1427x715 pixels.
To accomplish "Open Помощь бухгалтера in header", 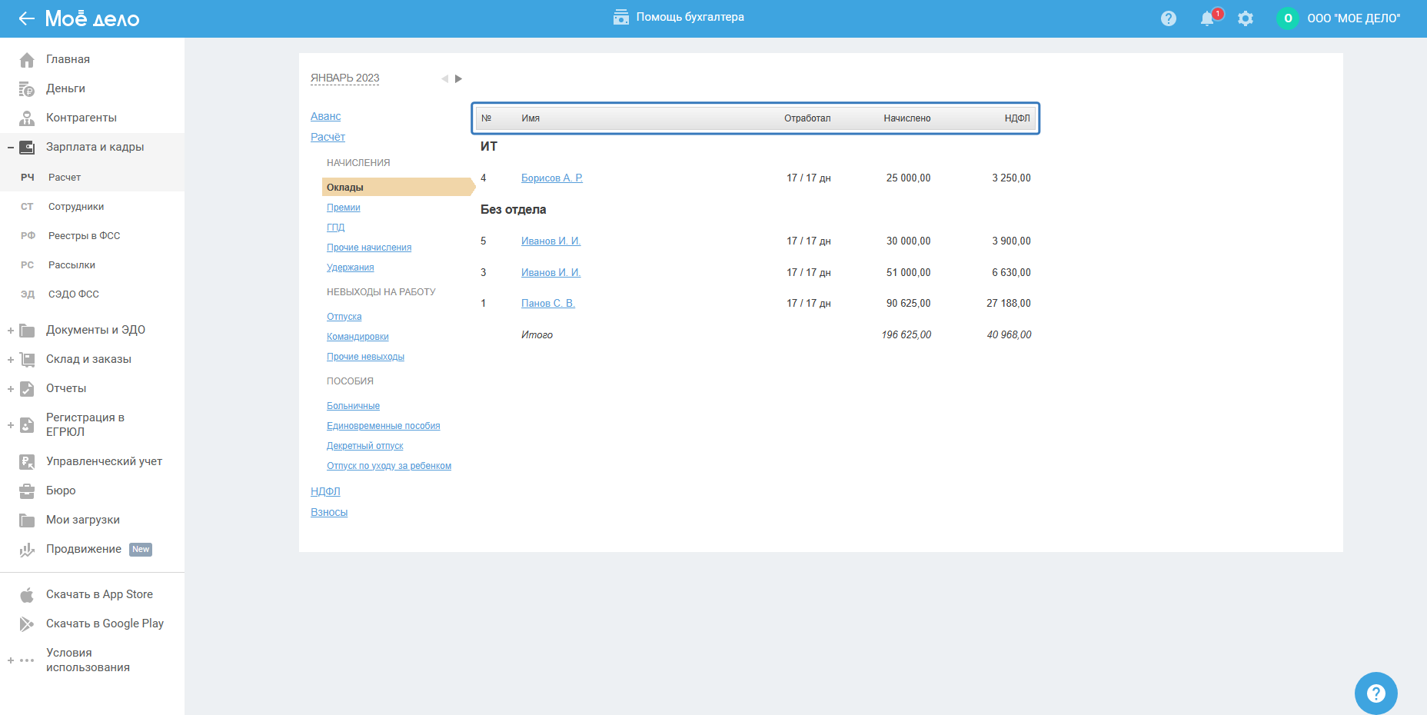I will [679, 17].
